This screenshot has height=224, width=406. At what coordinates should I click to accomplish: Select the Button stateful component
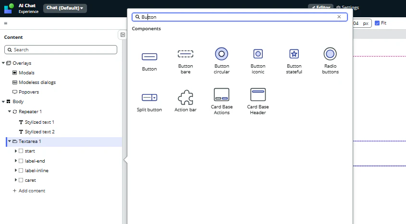point(294,60)
